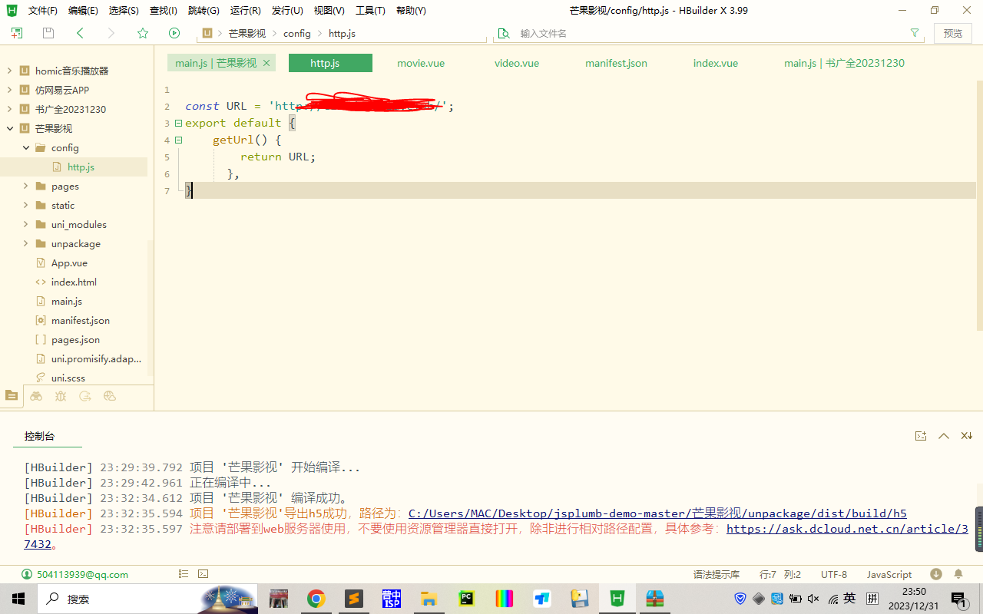The height and width of the screenshot is (614, 983).
Task: Expand the uni_modules folder
Action: [26, 224]
